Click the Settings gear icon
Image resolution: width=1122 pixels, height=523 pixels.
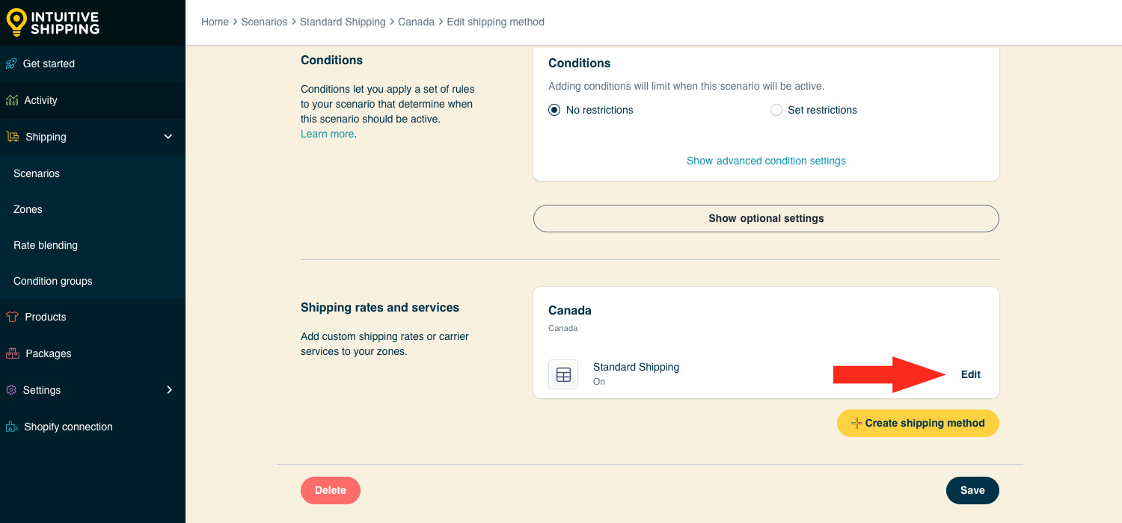click(x=11, y=390)
